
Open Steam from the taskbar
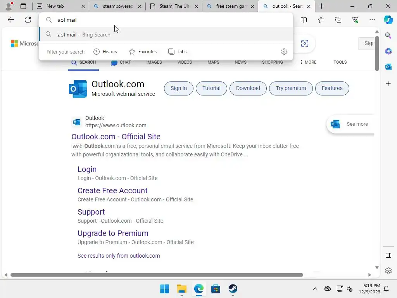[x=233, y=289]
